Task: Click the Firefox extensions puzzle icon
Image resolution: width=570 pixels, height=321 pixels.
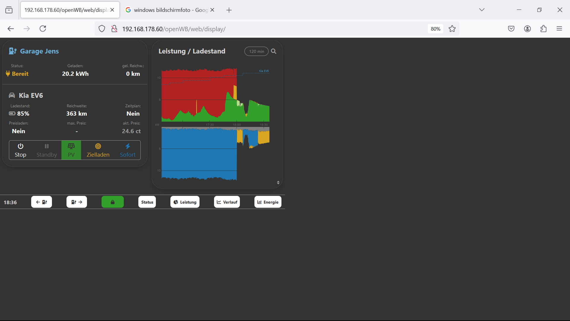Action: [x=543, y=29]
